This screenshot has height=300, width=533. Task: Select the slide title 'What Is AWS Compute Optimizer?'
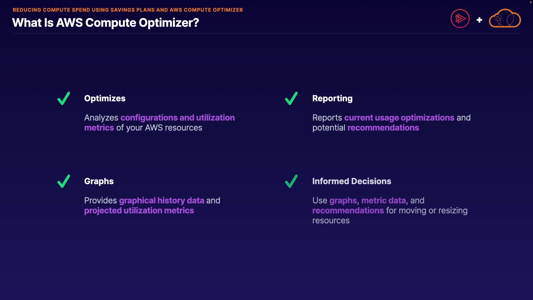tap(105, 23)
